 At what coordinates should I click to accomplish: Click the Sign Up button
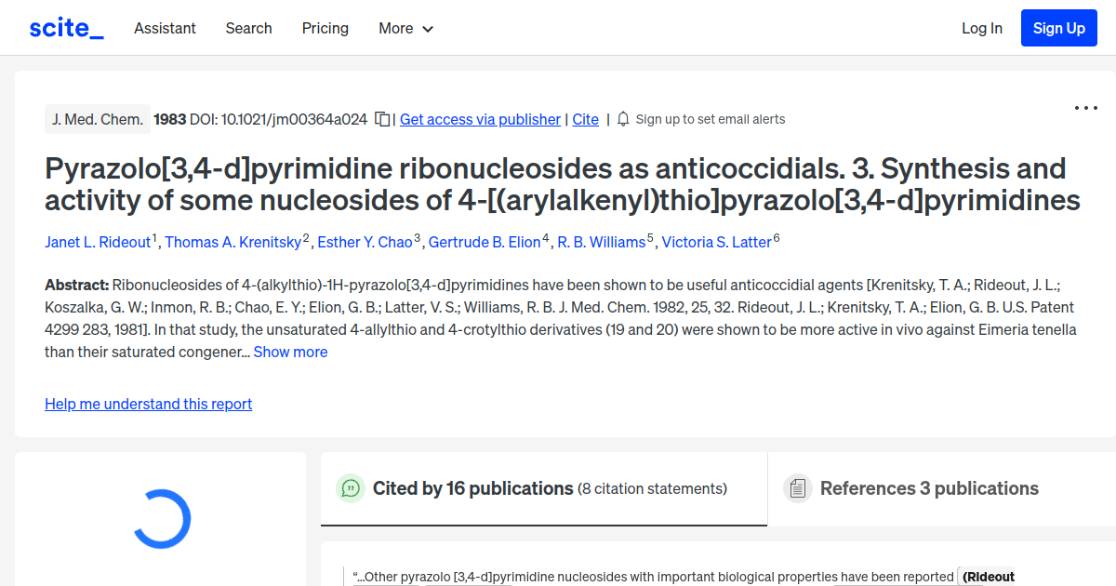[x=1058, y=28]
